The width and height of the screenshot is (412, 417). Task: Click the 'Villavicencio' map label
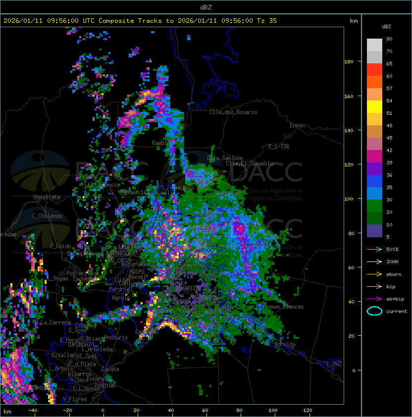[101, 185]
